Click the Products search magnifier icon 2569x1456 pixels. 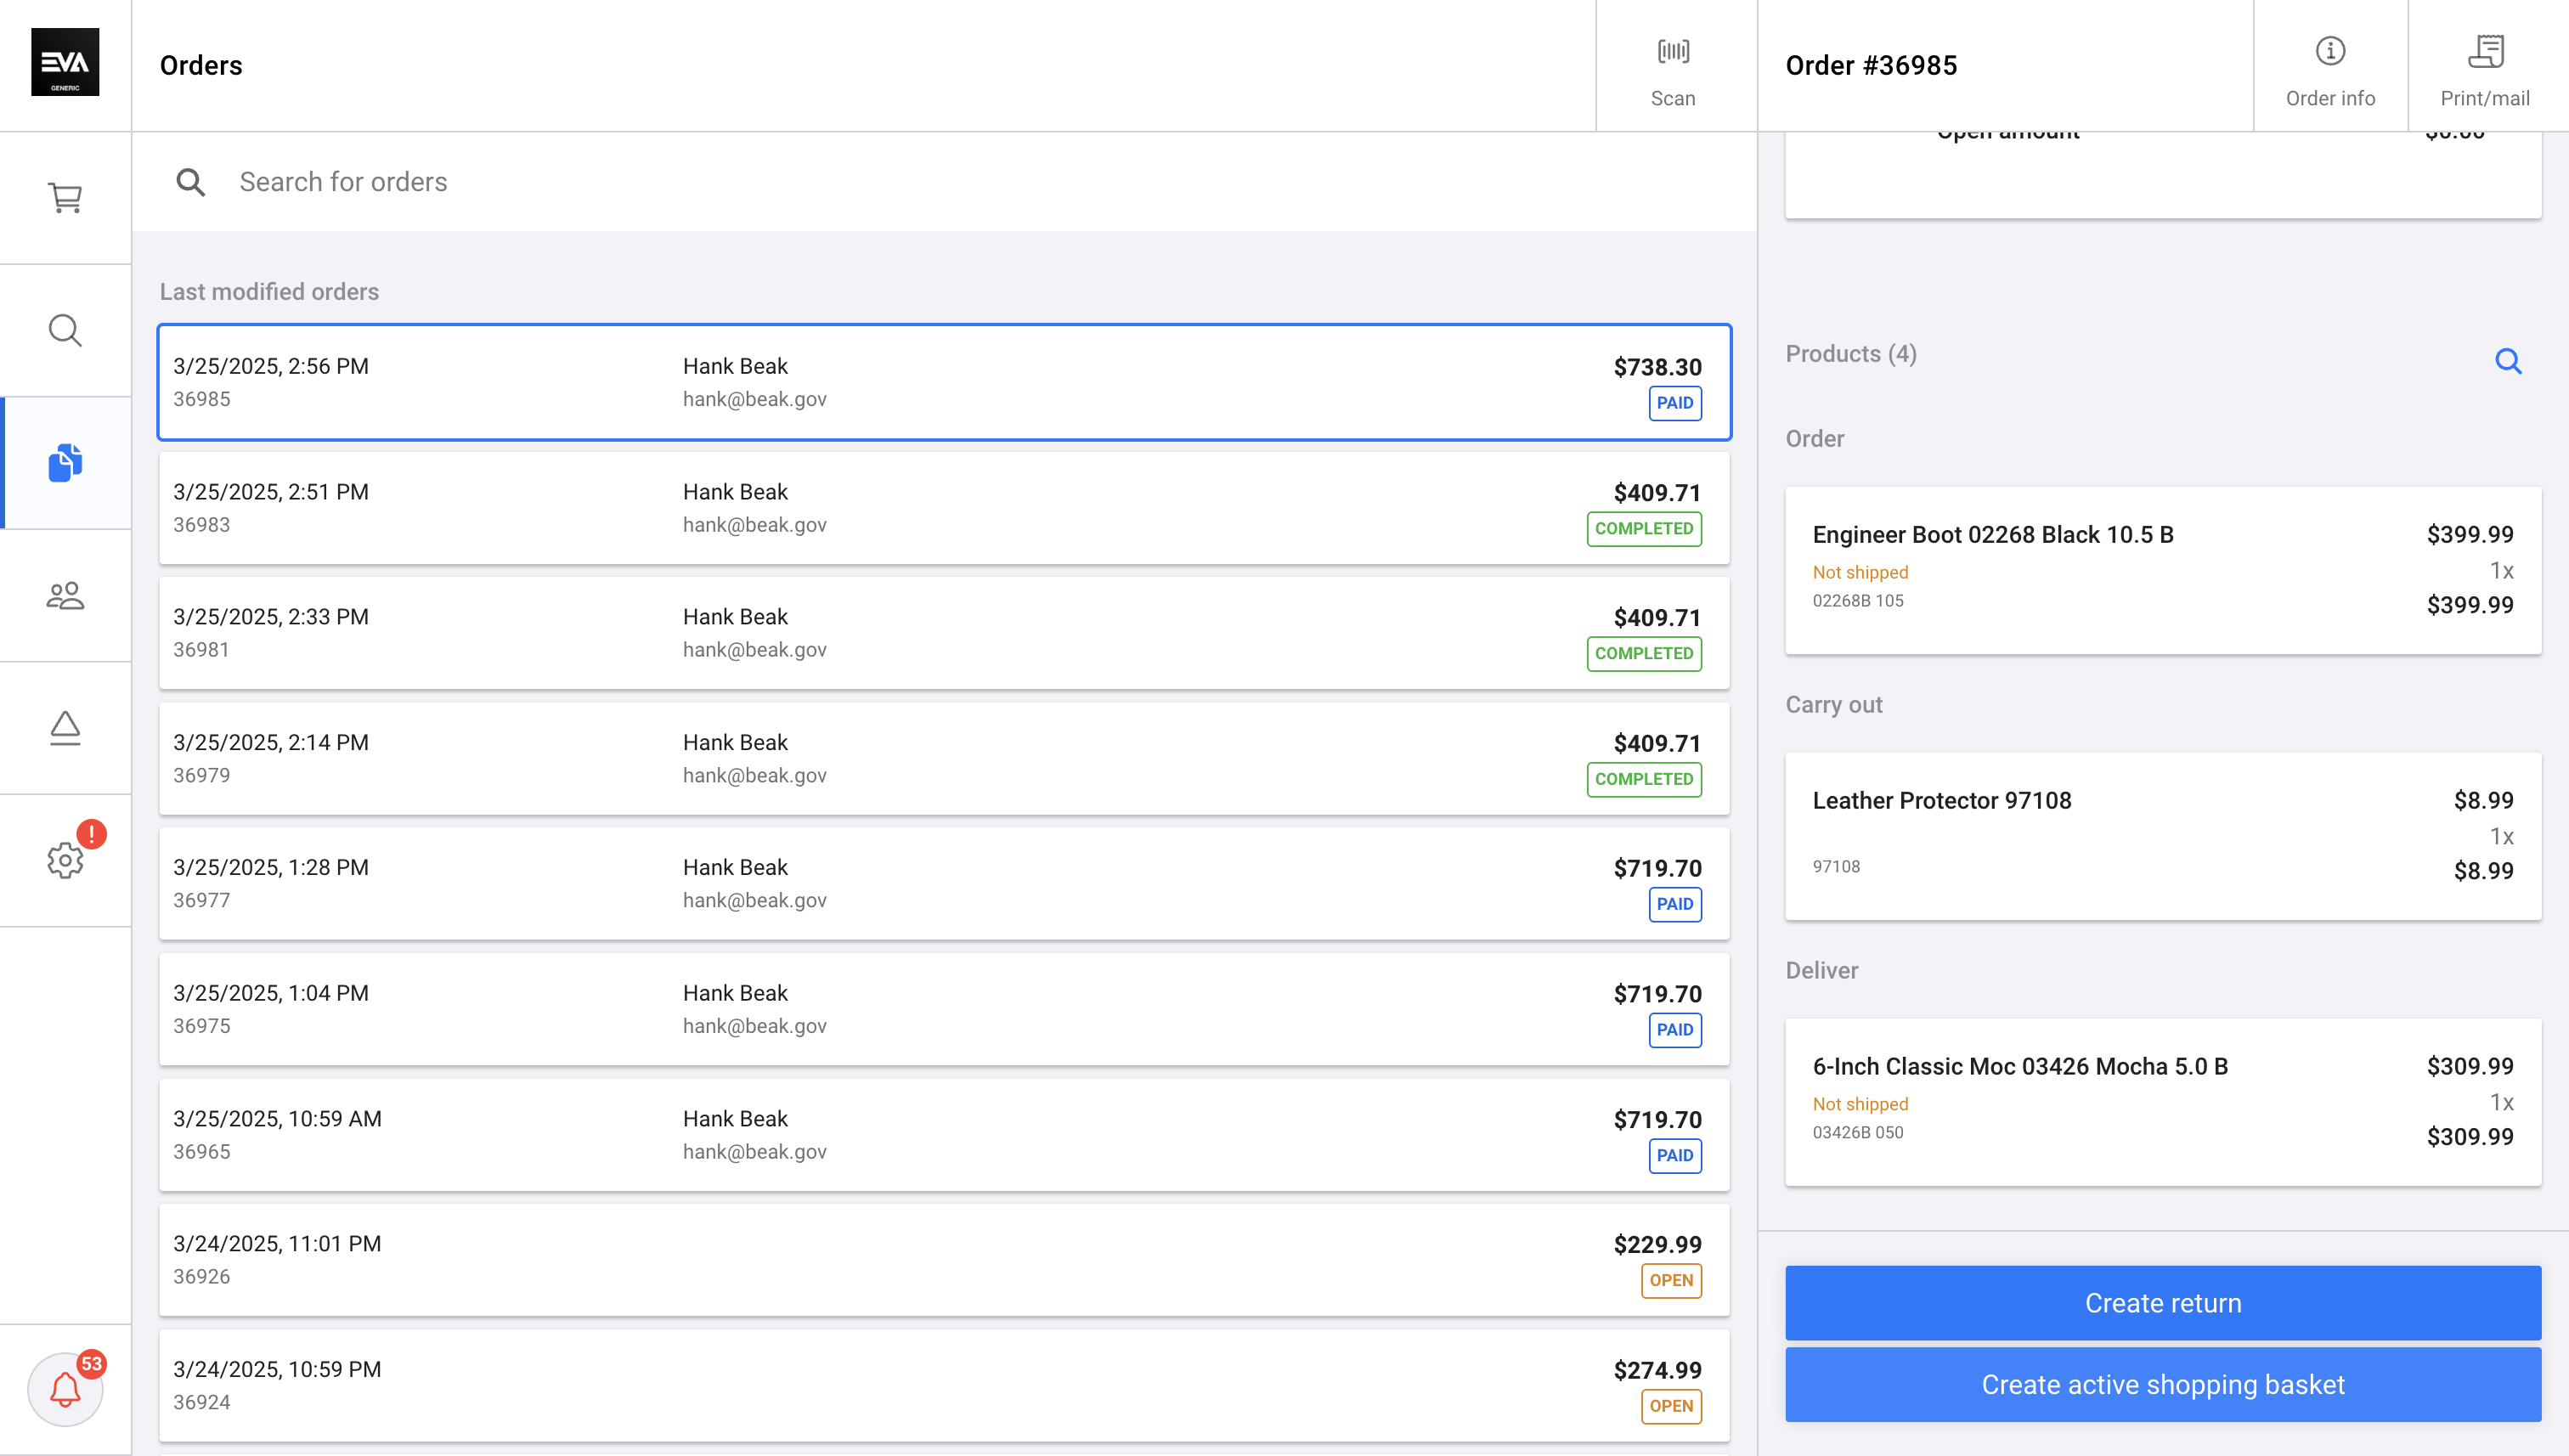coord(2508,361)
